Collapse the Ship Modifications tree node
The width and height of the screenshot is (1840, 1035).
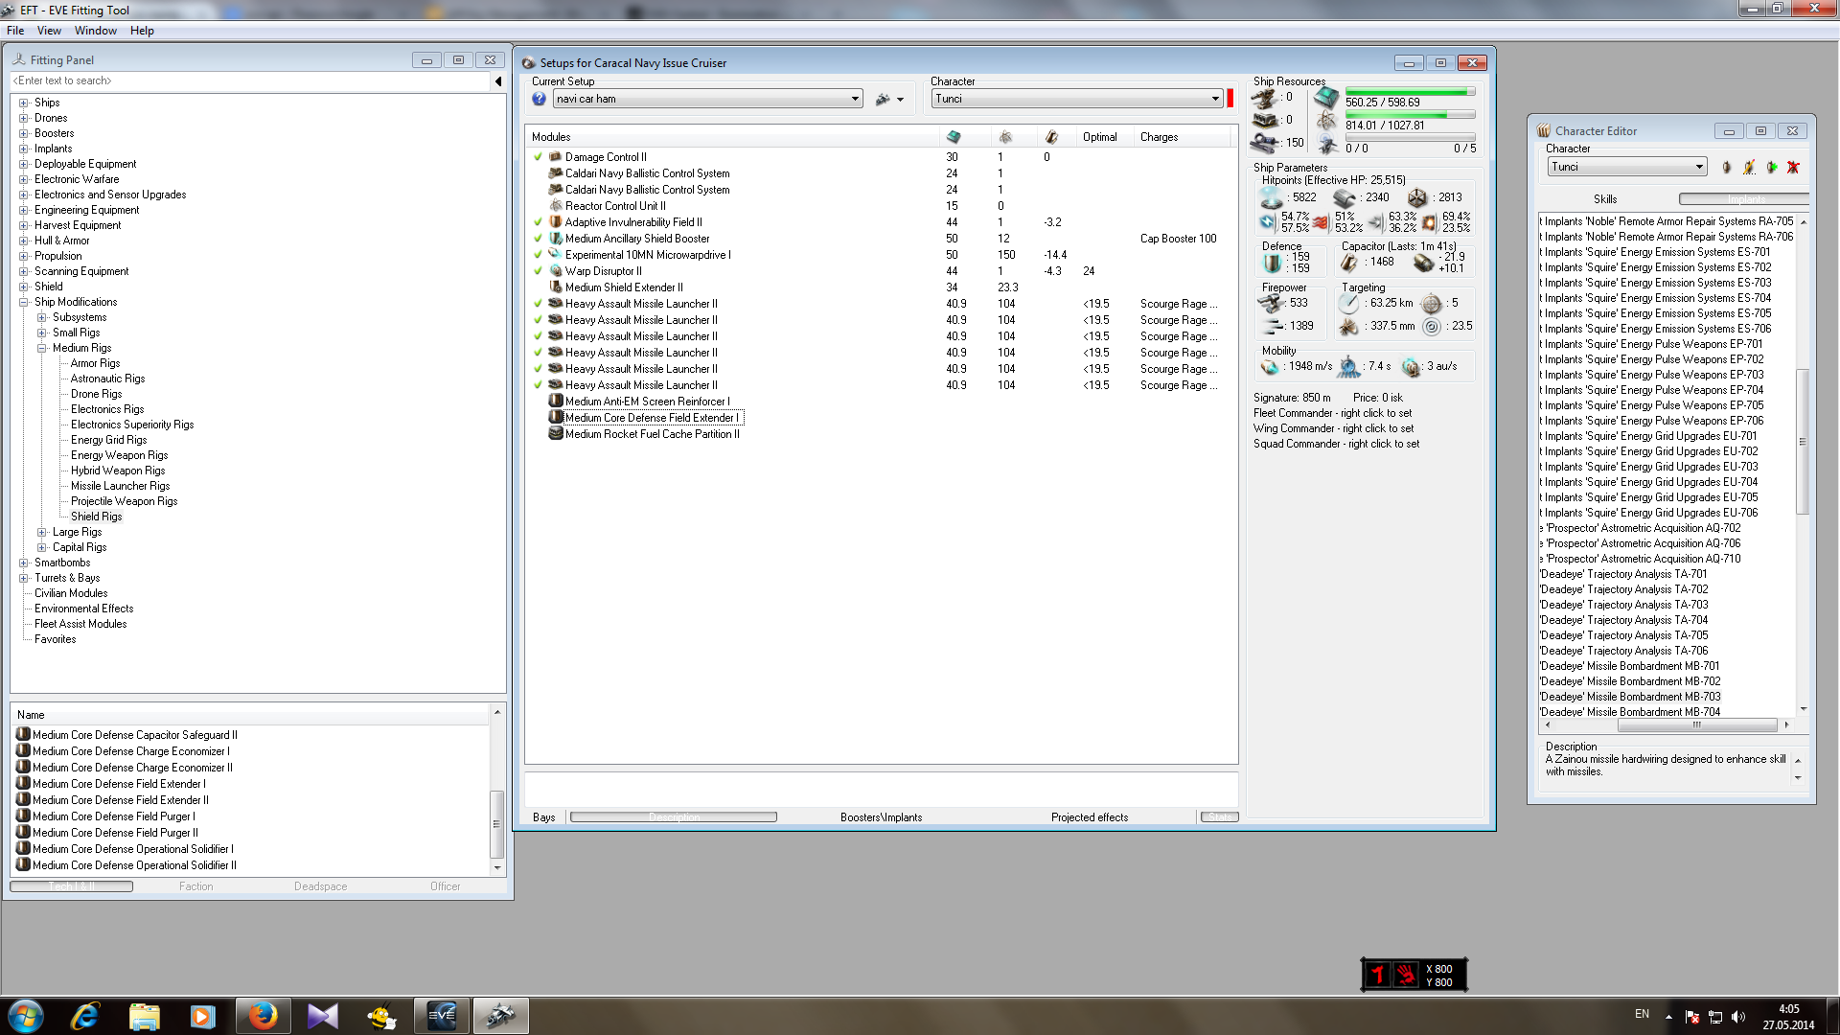(24, 302)
